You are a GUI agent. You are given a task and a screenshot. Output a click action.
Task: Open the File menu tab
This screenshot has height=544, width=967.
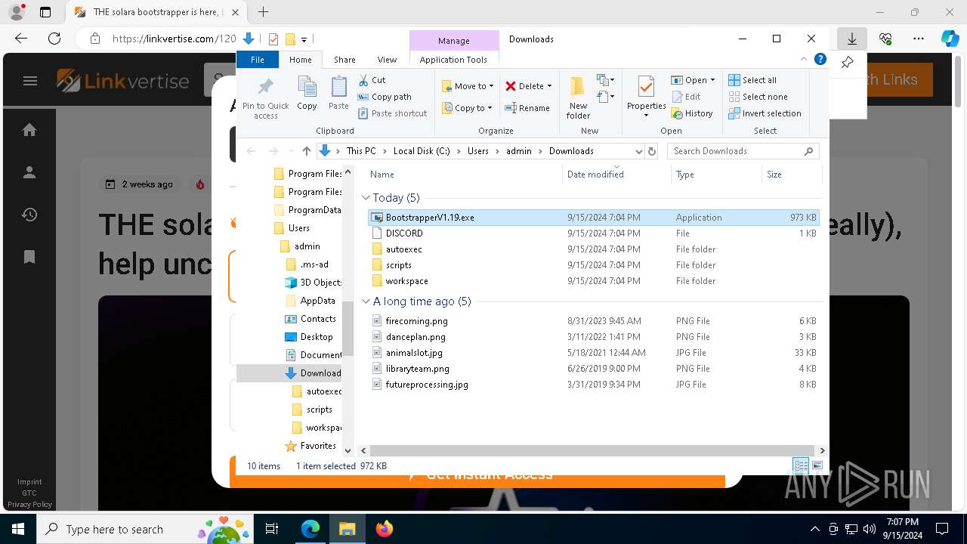[258, 60]
